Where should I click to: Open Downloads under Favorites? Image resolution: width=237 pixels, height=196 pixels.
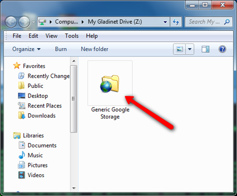[42, 116]
